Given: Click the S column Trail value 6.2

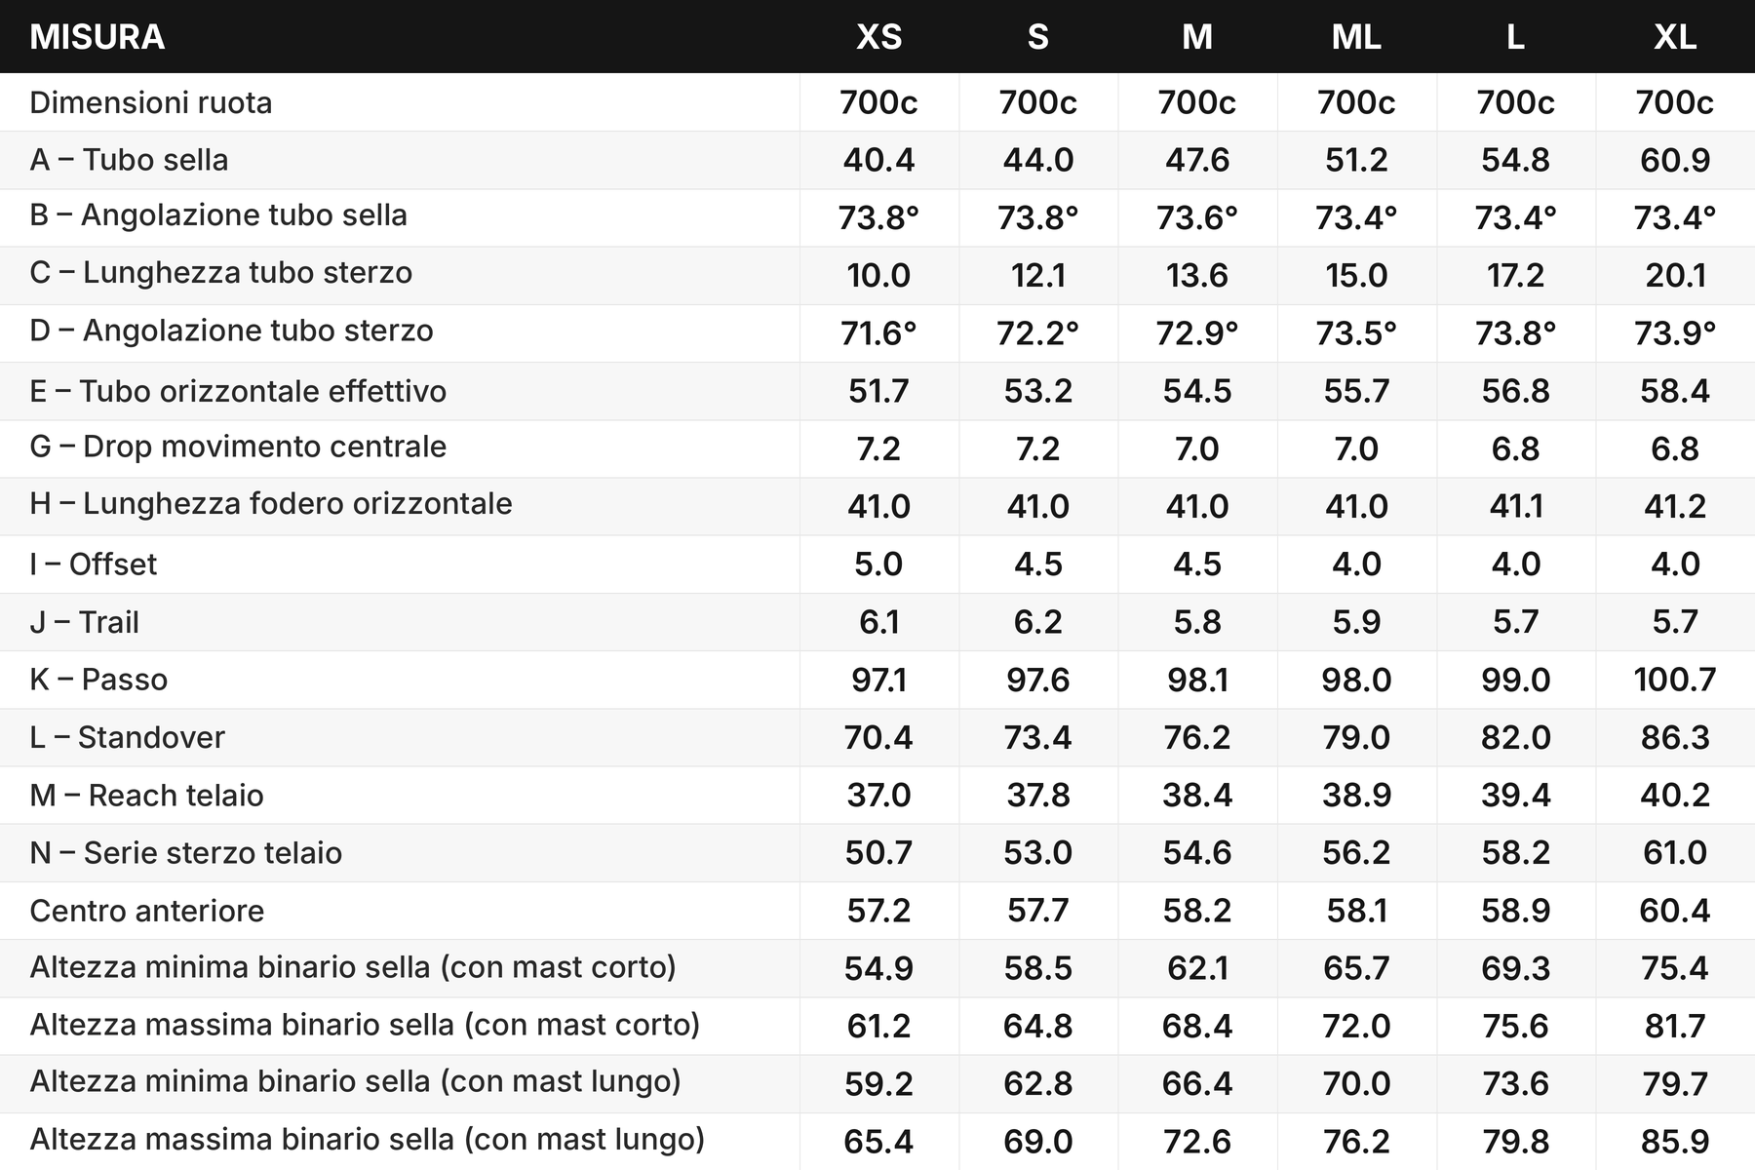Looking at the screenshot, I should tap(1037, 622).
